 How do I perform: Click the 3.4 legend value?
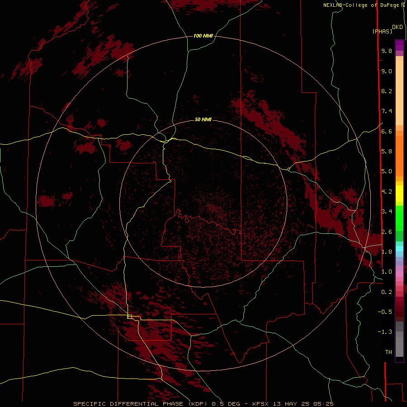click(x=387, y=212)
